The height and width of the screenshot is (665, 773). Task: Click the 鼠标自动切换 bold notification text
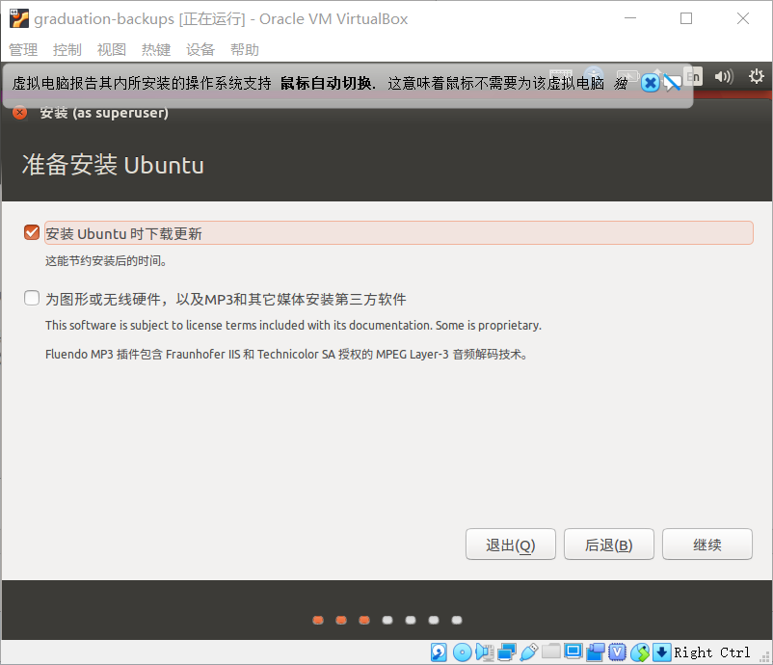[326, 83]
